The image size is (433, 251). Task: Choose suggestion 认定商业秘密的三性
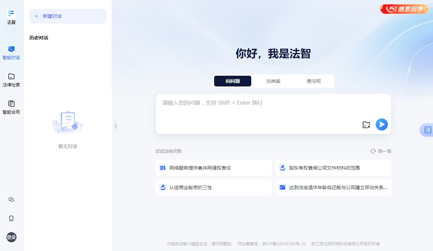[213, 187]
